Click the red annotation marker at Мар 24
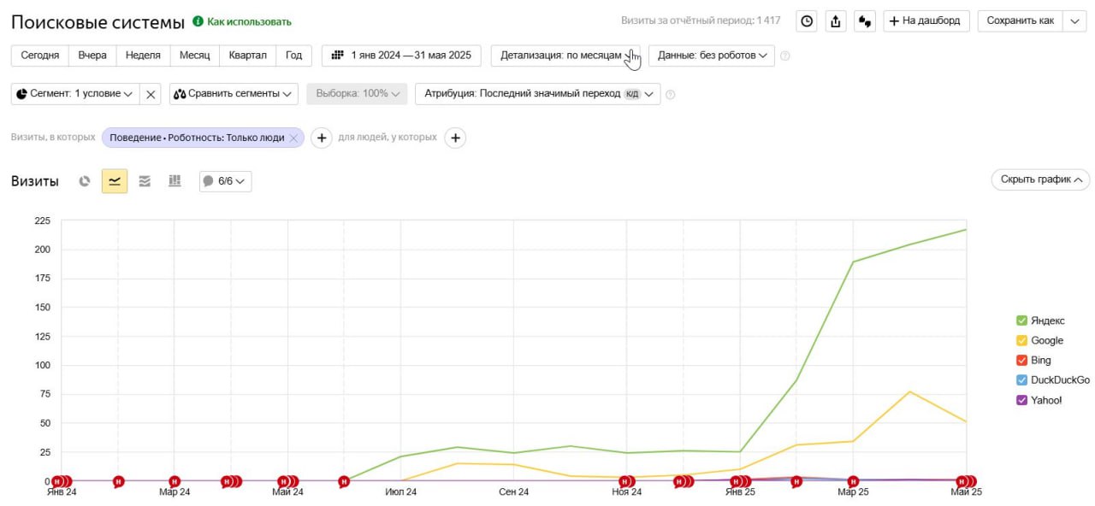Viewport: 1095px width, 506px height. (x=175, y=481)
